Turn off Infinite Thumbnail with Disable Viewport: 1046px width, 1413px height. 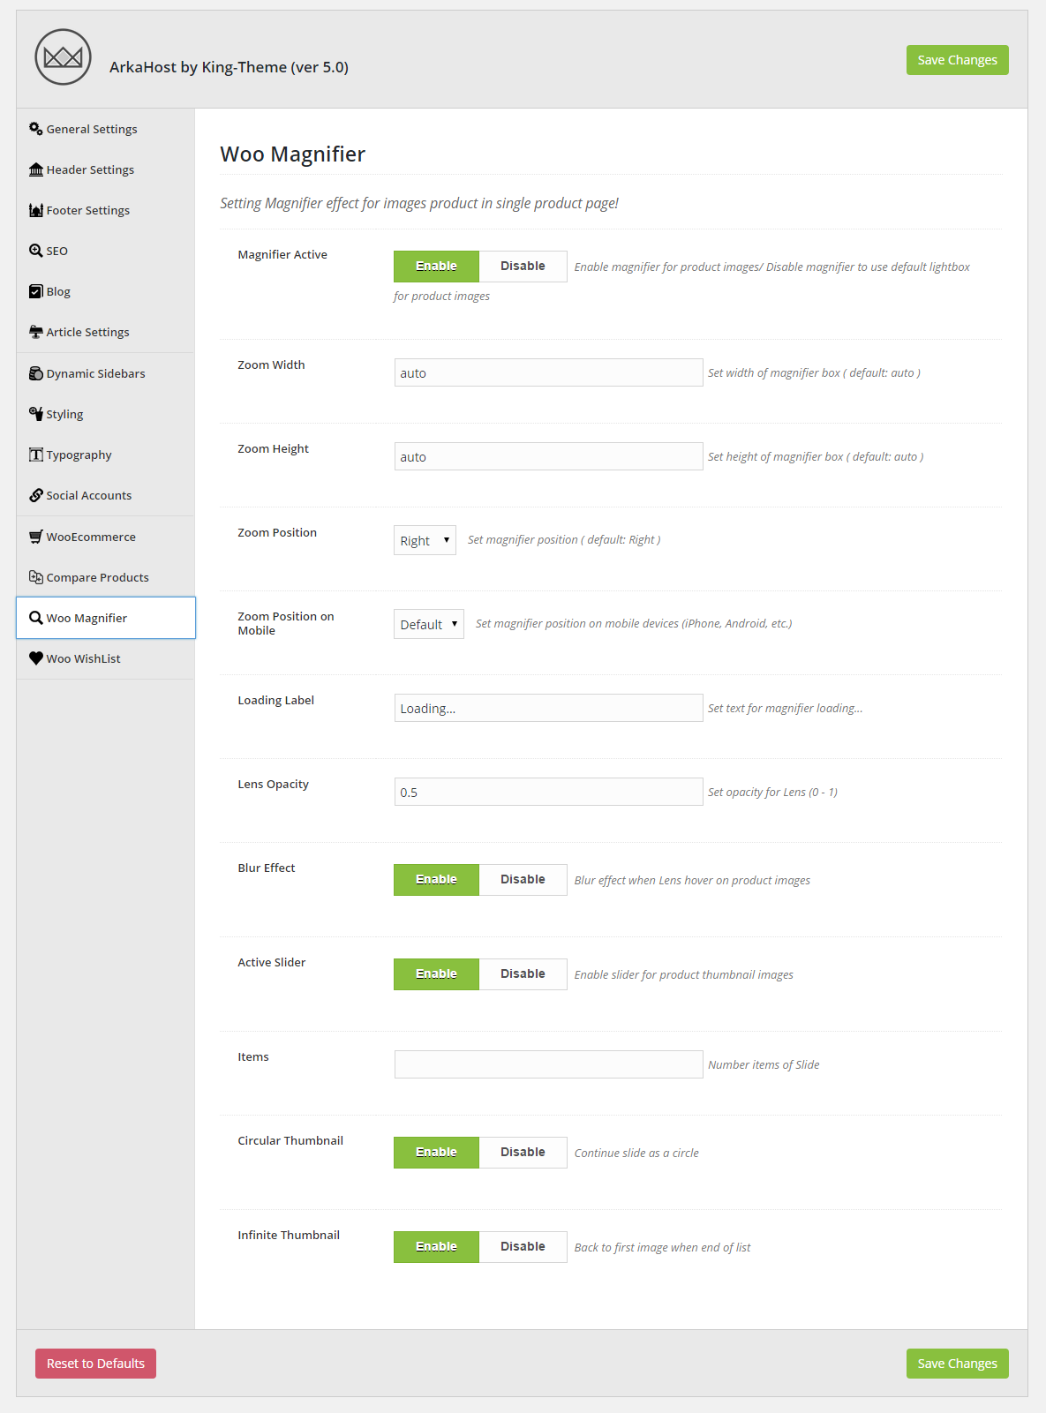[523, 1247]
